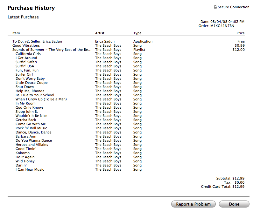Click the Secure Connection lock icon
Image resolution: width=260 pixels, height=211 pixels.
(215, 7)
